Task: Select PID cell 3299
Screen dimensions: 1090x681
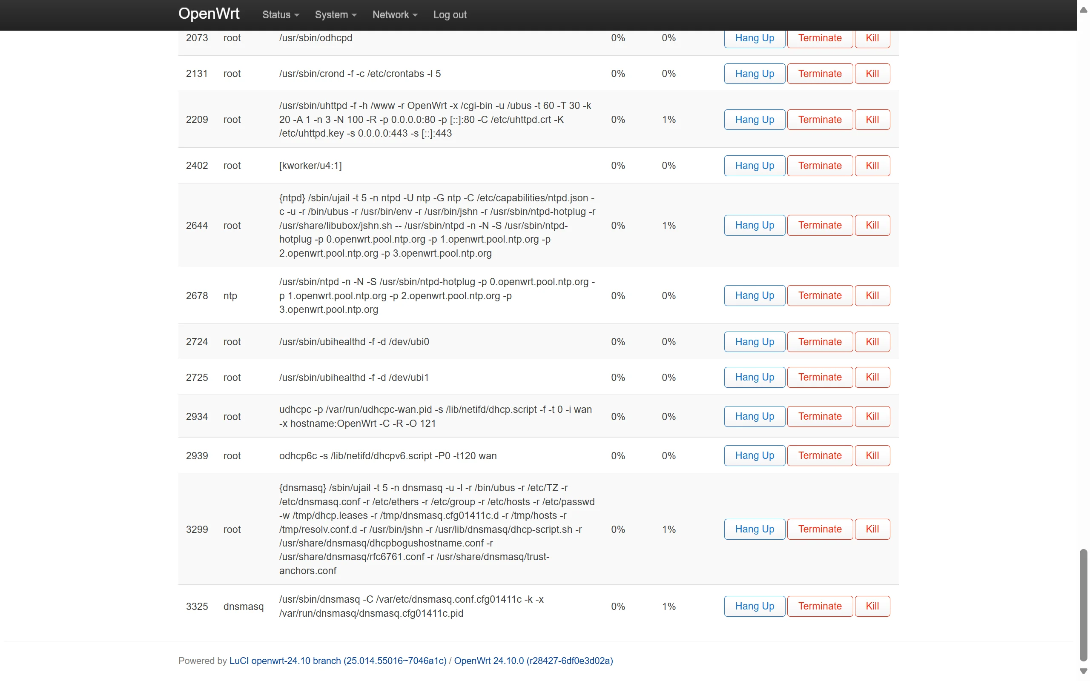Action: (197, 529)
